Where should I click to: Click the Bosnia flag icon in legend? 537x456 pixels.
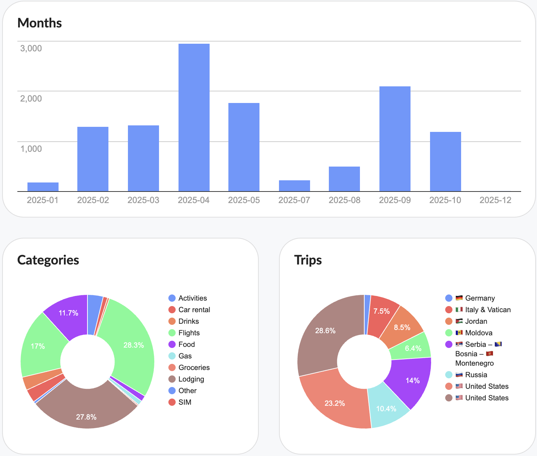click(498, 344)
